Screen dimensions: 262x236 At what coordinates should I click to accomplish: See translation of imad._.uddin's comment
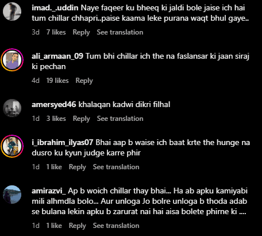[120, 32]
